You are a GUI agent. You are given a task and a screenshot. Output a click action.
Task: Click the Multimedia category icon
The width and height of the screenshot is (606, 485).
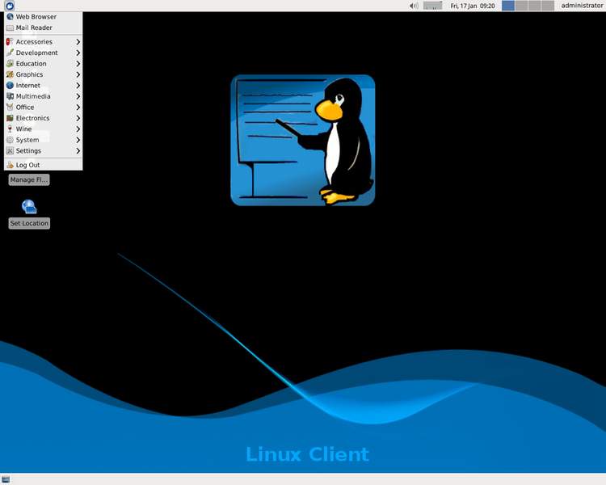pos(10,96)
